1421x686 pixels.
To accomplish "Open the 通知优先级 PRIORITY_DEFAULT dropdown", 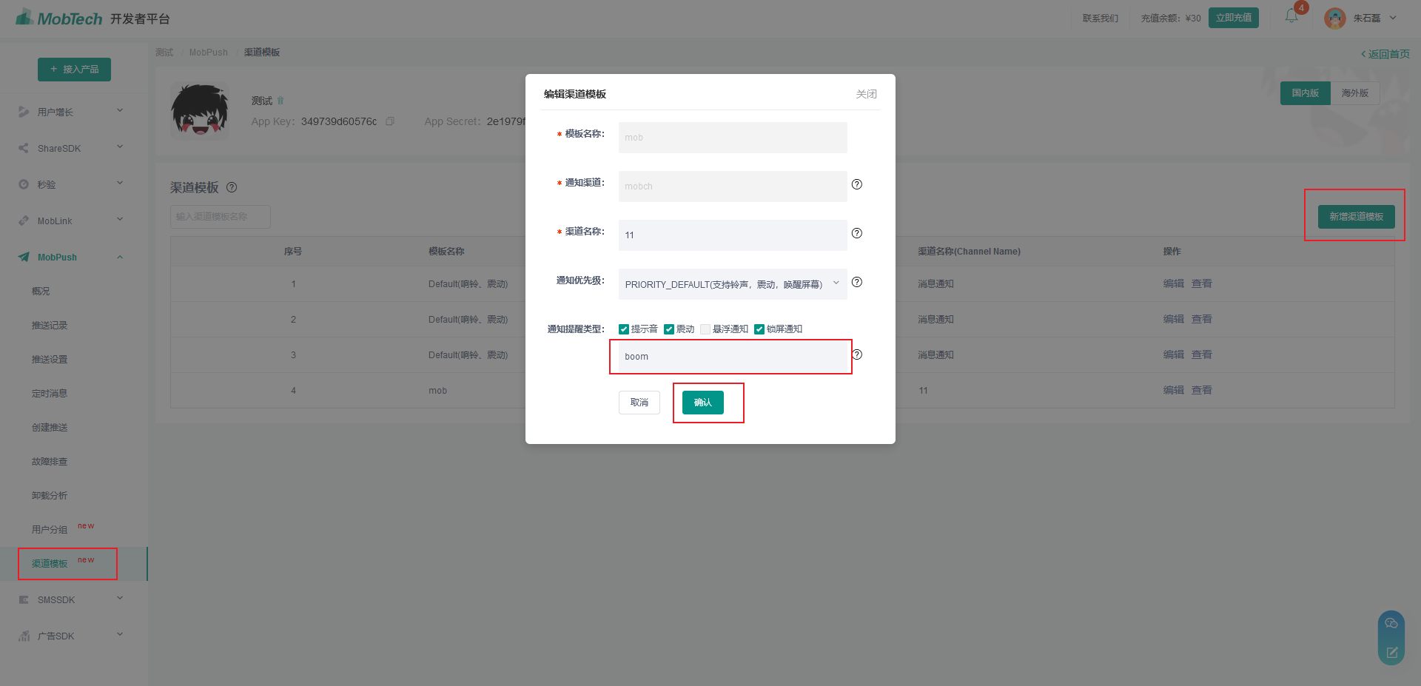I will point(733,284).
